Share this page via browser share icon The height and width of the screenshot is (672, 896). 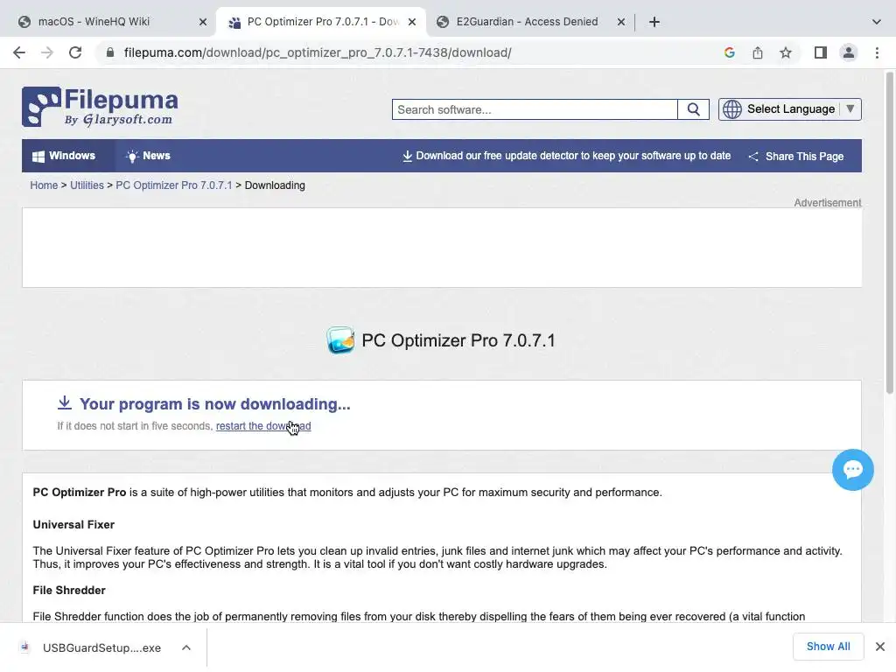(757, 52)
